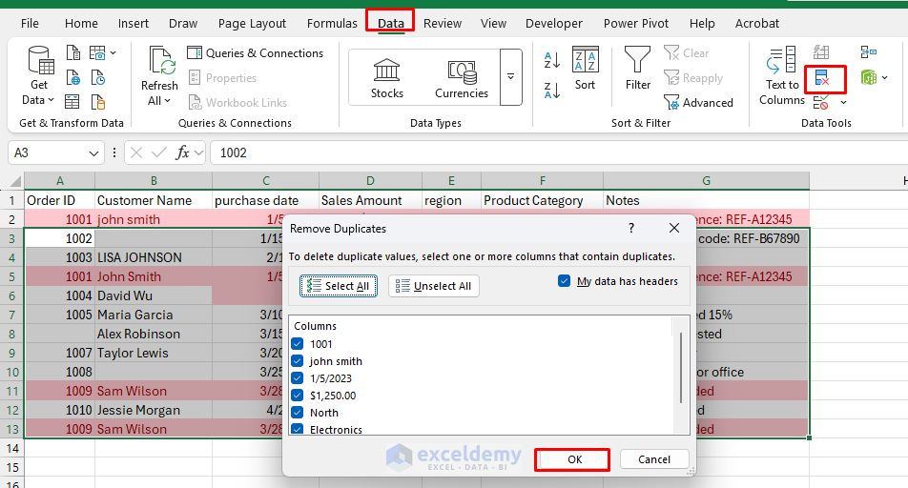Screen dimensions: 908x488
Task: Select column header F
Action: point(542,180)
